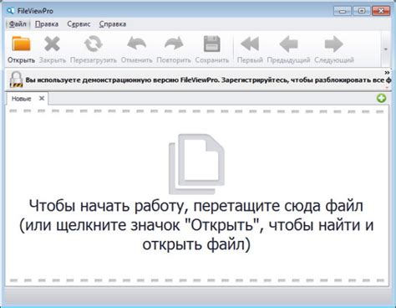Add a new tab with green plus
396x308 pixels.
pyautogui.click(x=381, y=98)
